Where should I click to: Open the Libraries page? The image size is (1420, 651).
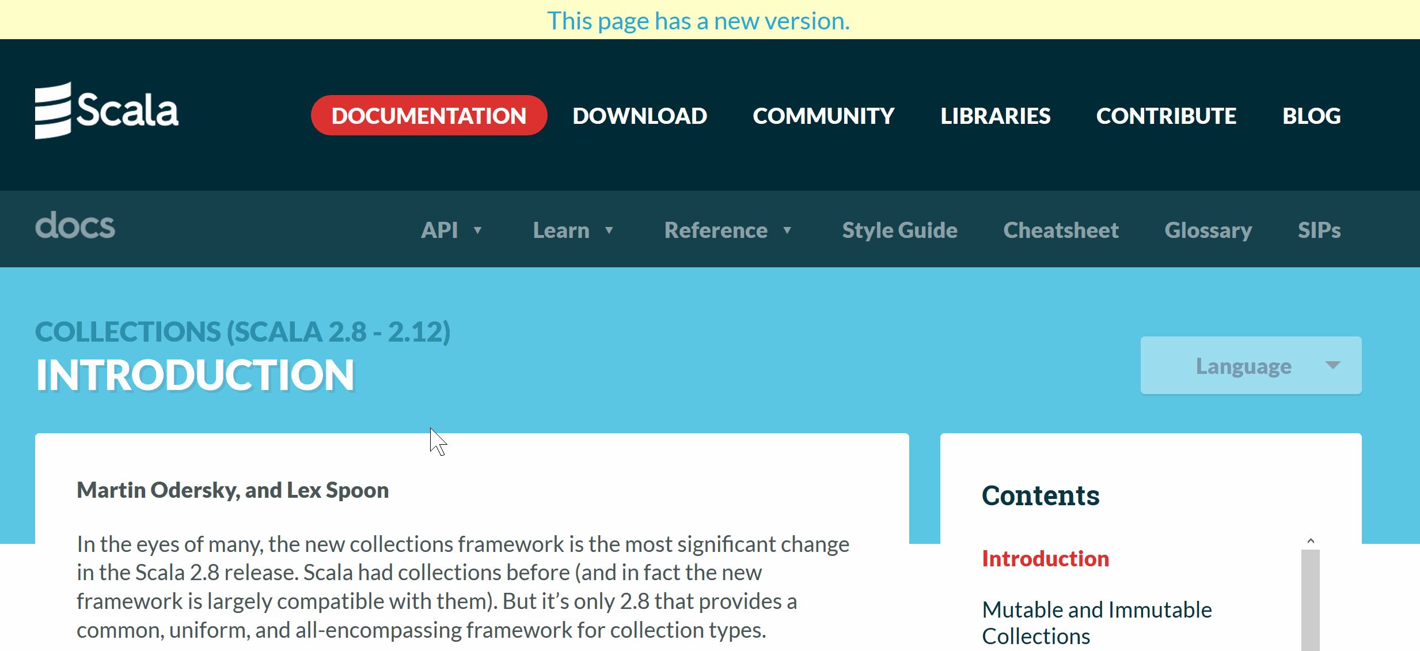coord(995,116)
